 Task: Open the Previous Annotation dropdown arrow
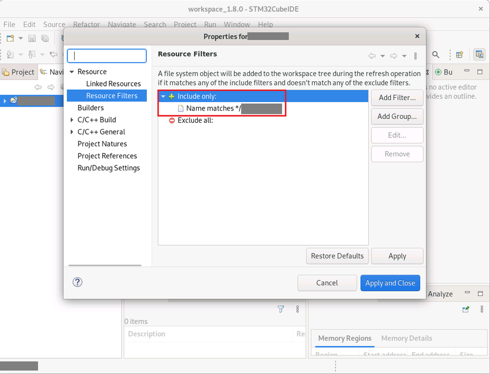coord(42,54)
